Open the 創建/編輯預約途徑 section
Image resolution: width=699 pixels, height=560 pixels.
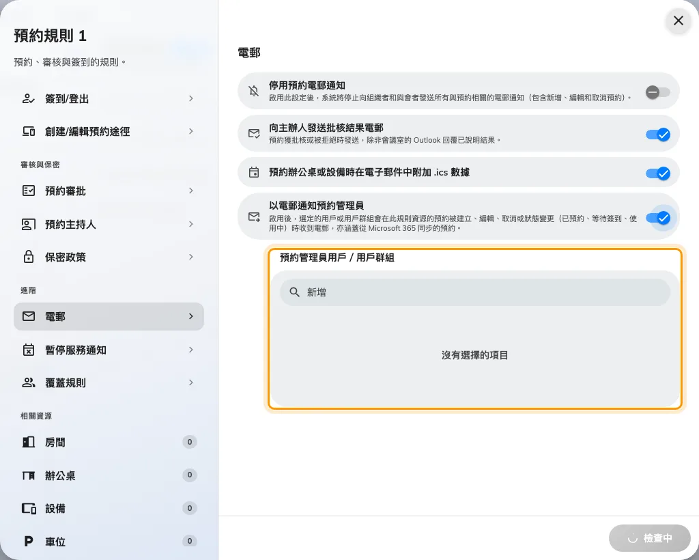pyautogui.click(x=109, y=132)
